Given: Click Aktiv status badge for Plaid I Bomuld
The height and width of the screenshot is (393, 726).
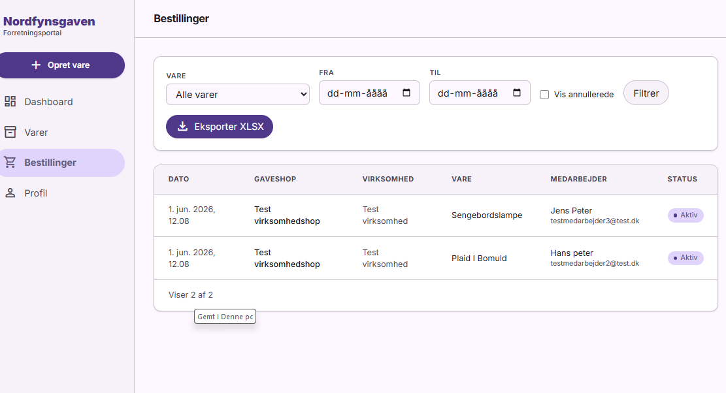Looking at the screenshot, I should pos(685,257).
